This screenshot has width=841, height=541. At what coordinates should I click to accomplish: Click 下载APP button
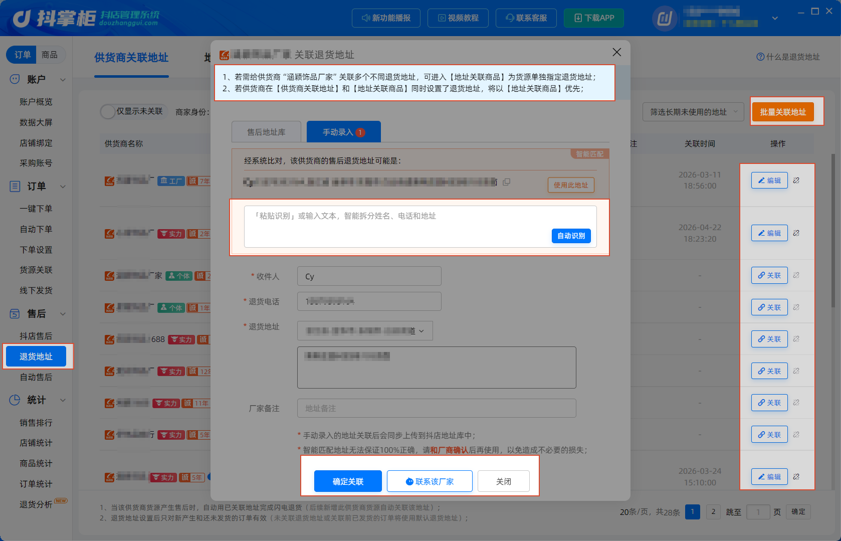594,18
